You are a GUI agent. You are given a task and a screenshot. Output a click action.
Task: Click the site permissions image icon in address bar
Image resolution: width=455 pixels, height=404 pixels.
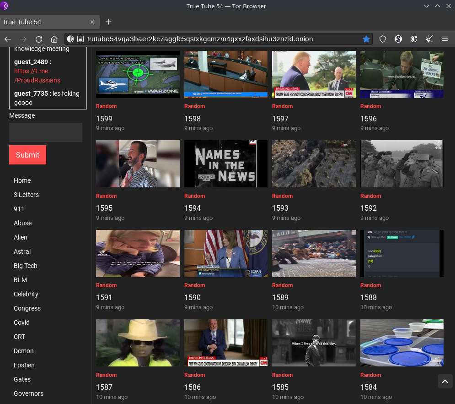pos(80,39)
